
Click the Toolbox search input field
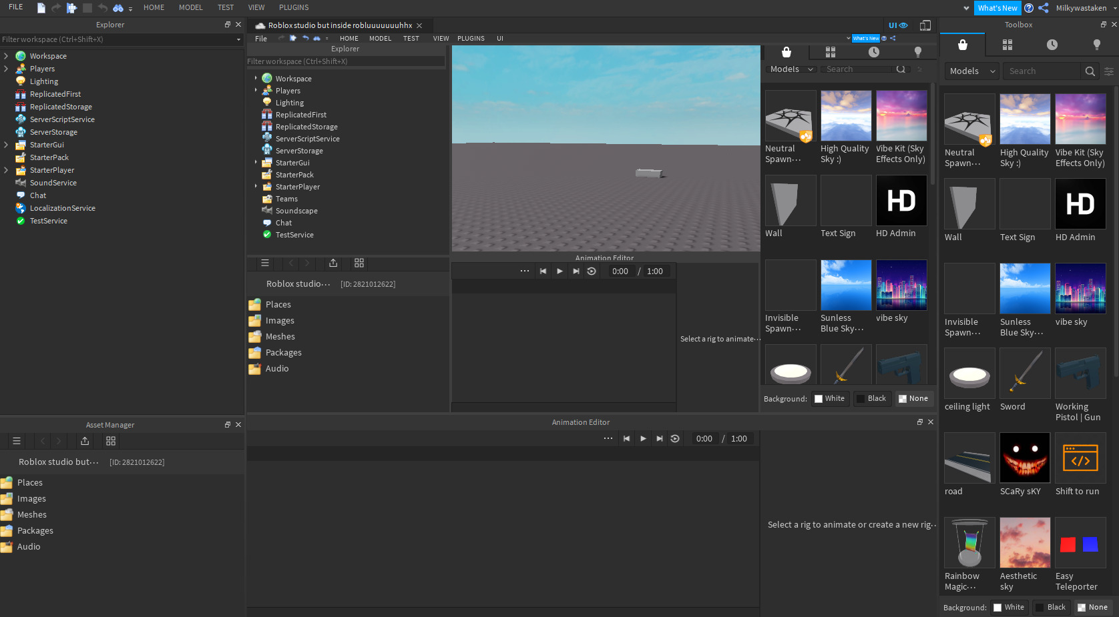pos(1042,71)
